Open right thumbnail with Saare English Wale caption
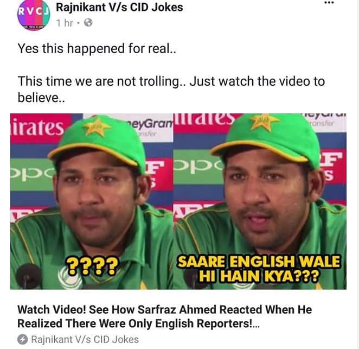Viewport: 359px width, 349px height. click(x=260, y=201)
